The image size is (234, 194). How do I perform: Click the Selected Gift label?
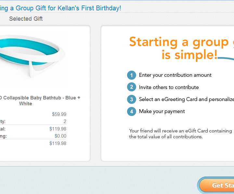(26, 19)
